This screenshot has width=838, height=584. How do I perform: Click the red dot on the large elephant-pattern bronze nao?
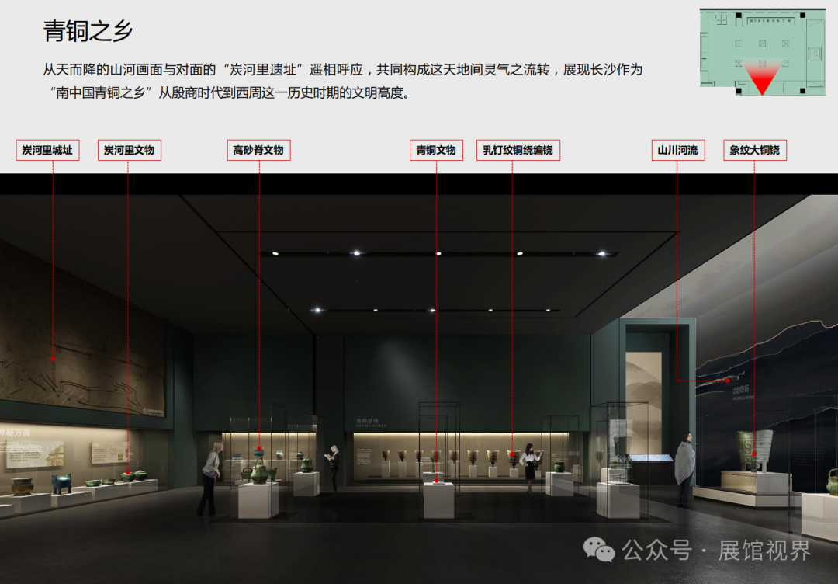[x=753, y=452]
